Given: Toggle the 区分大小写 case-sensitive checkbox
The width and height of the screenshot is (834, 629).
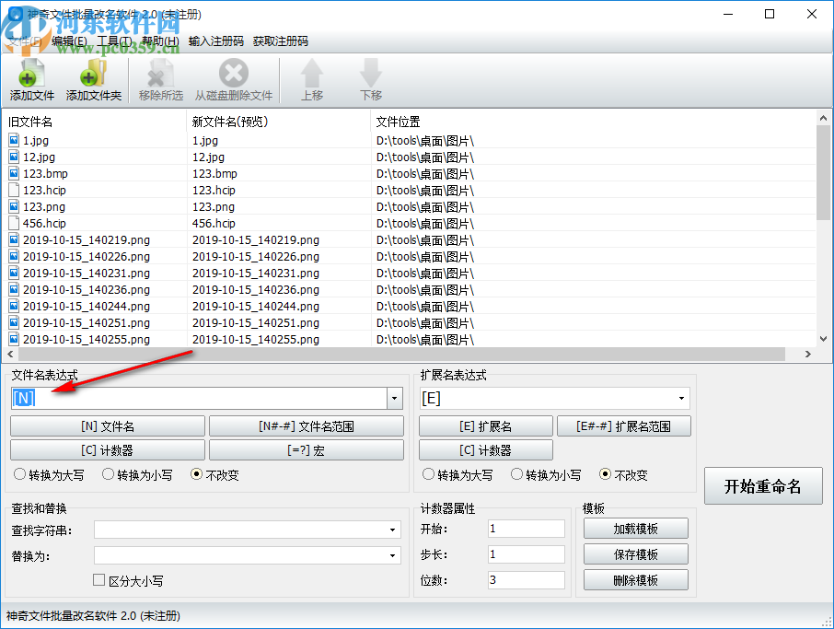Looking at the screenshot, I should (x=98, y=580).
